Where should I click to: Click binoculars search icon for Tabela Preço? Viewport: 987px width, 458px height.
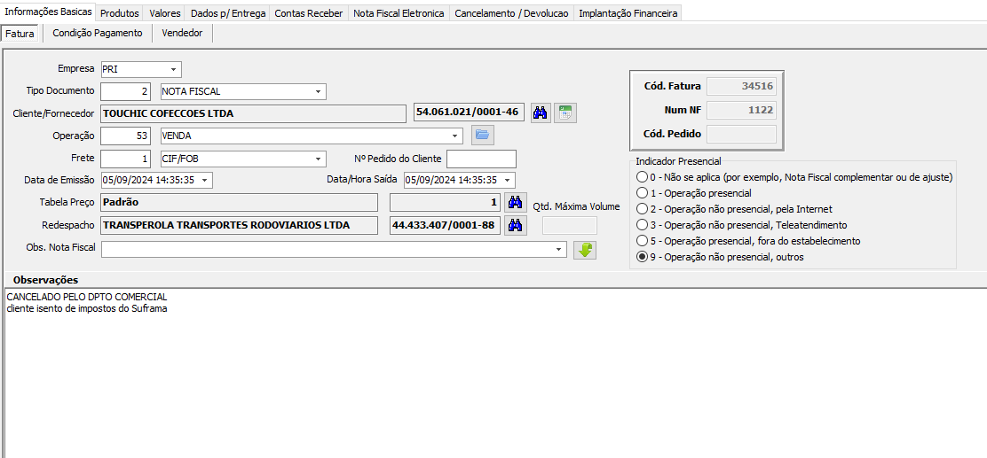(x=516, y=202)
